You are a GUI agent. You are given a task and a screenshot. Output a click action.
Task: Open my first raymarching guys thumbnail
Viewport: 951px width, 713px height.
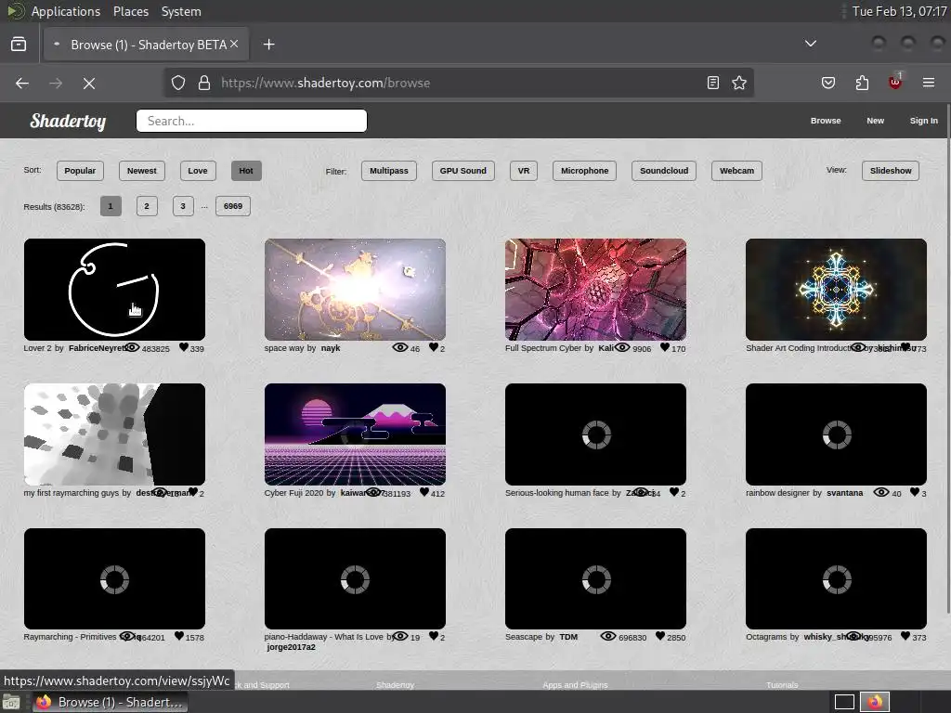[114, 434]
